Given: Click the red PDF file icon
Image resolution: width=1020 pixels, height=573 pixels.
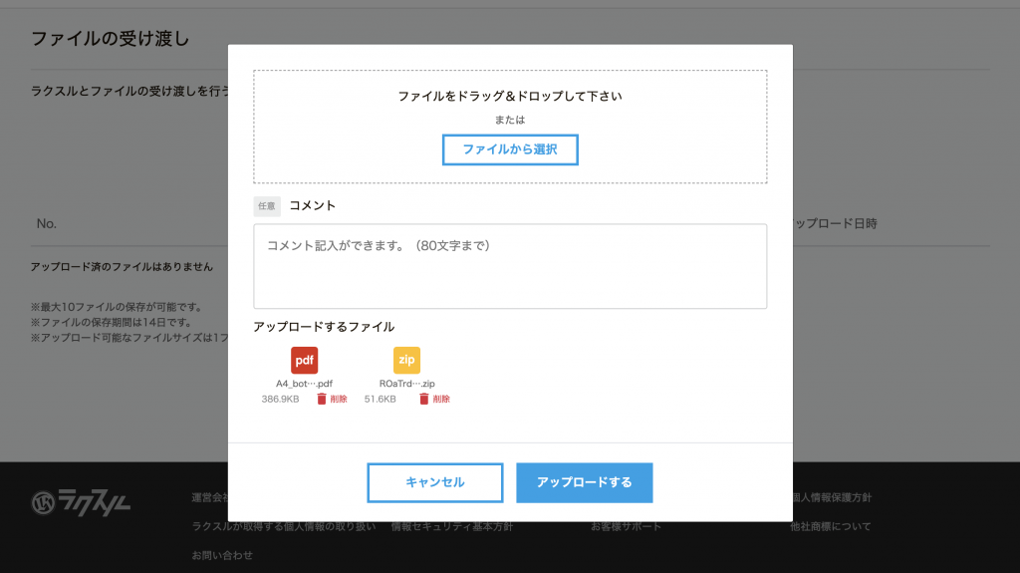Looking at the screenshot, I should (x=304, y=360).
